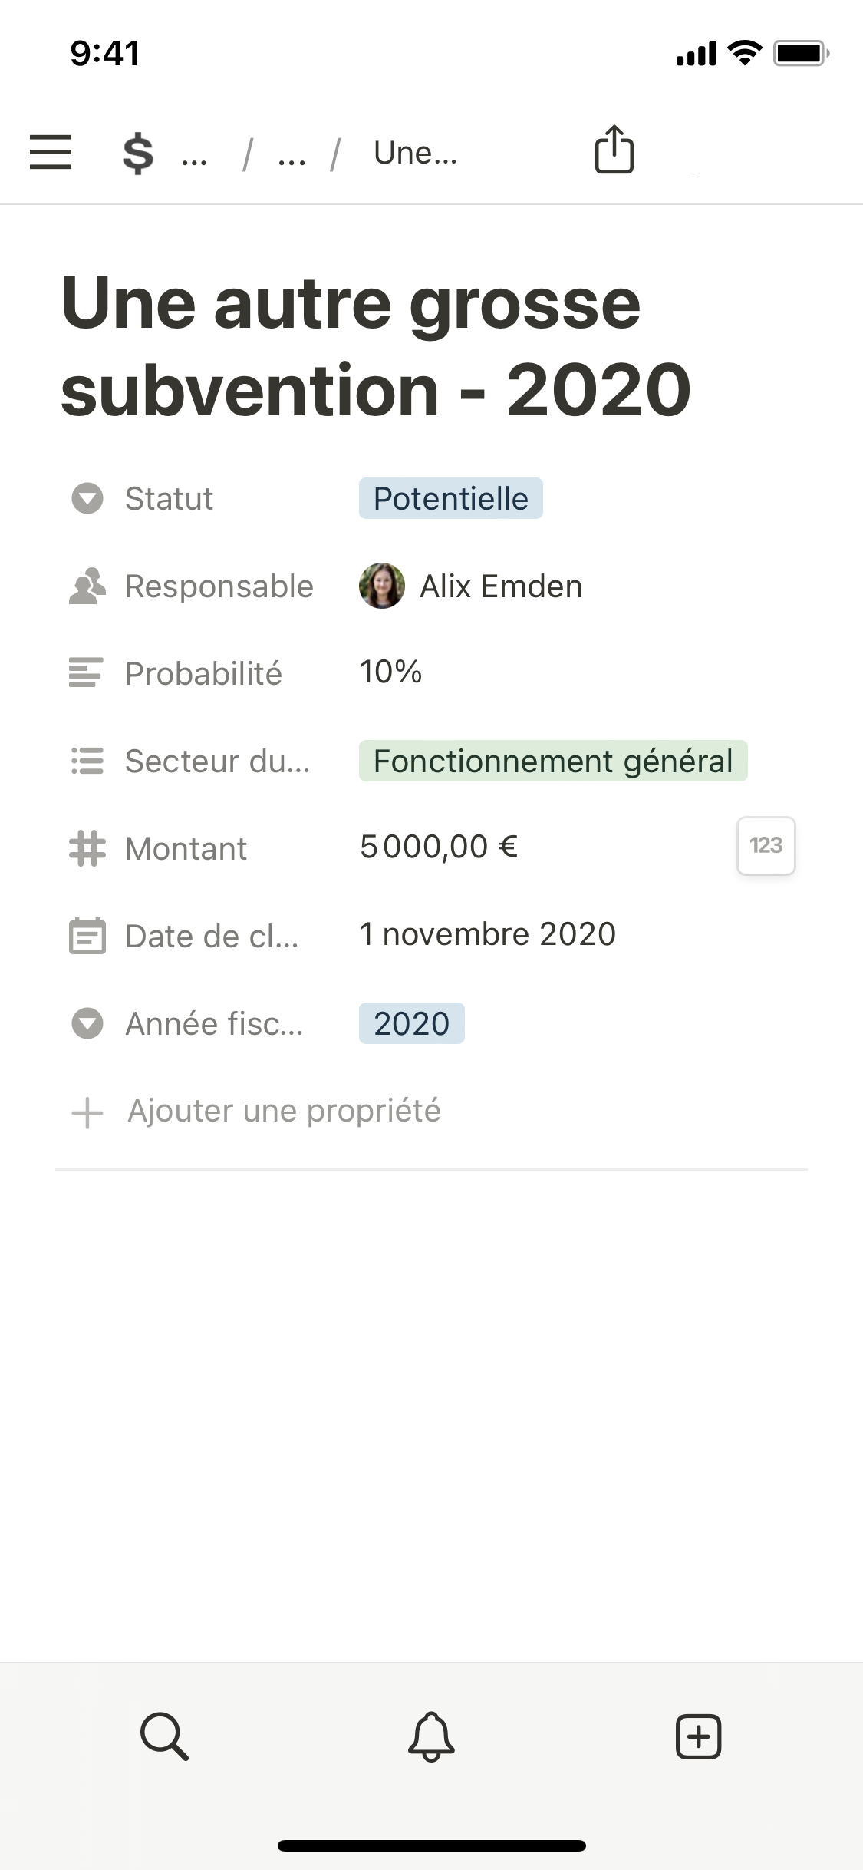Tap 'Ajouter une propriété' to add property
The width and height of the screenshot is (863, 1870).
click(284, 1111)
